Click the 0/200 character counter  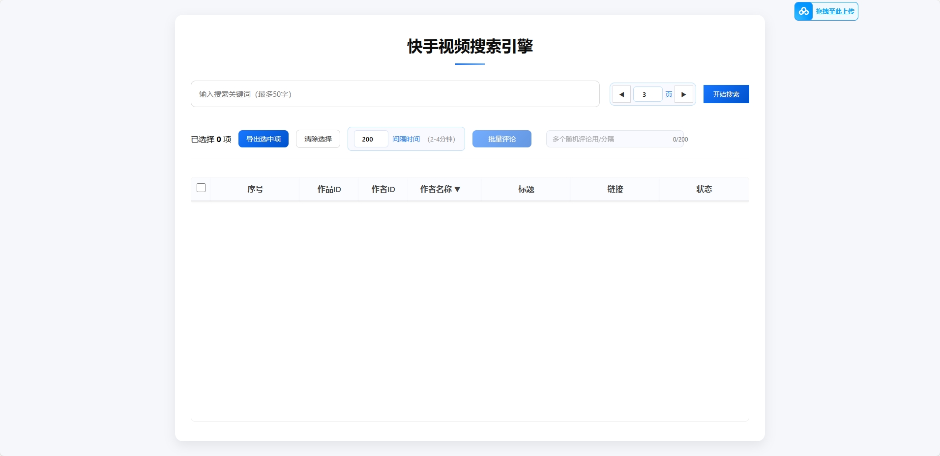(680, 140)
